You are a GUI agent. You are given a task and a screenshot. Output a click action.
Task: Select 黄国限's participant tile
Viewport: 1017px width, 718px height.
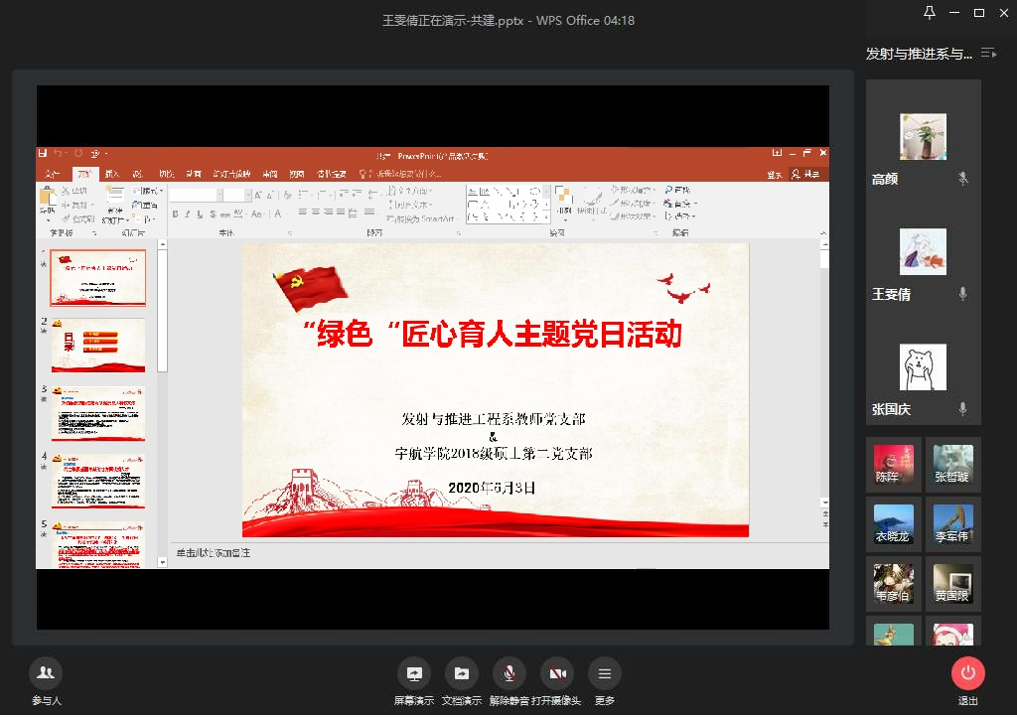952,584
